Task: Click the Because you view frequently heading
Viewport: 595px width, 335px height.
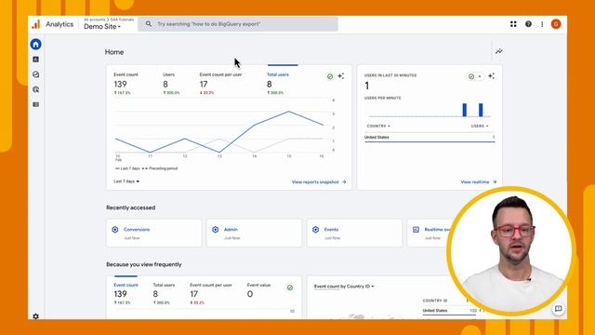Action: click(x=144, y=264)
